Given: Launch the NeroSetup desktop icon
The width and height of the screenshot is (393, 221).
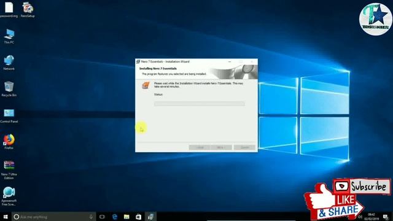Looking at the screenshot, I should (28, 10).
